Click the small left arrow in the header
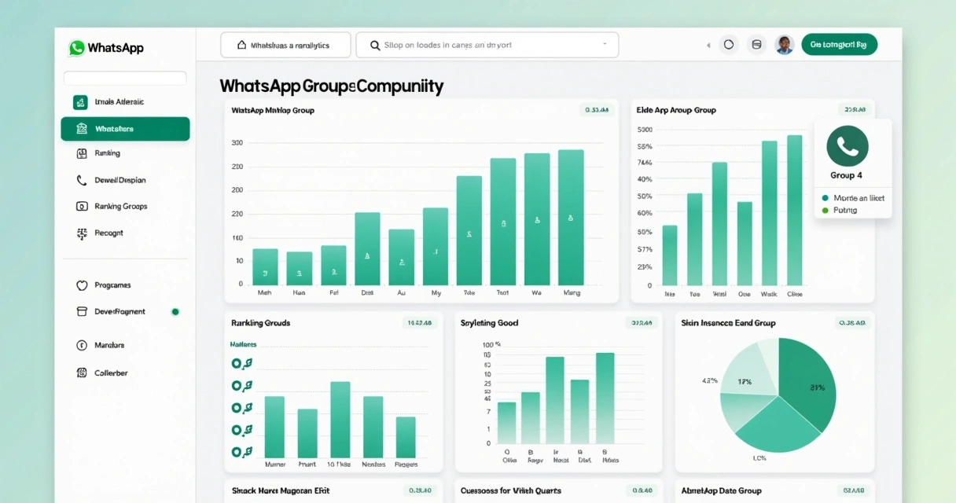 708,46
